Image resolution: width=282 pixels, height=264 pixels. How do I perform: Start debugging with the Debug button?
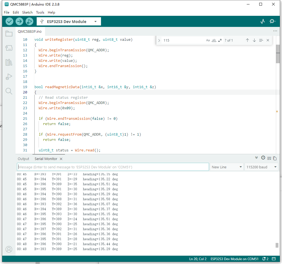[x=29, y=22]
